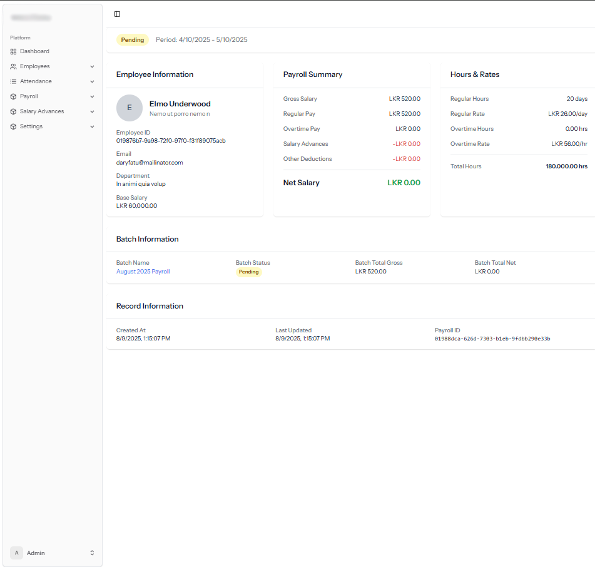Screen dimensions: 595x567
Task: Click the subtitle Nemo ut porro nemo n
Action: point(180,114)
